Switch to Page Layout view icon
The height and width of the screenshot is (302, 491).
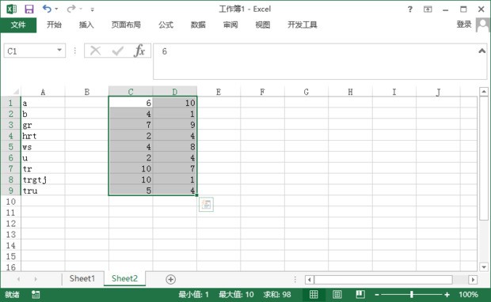tap(337, 295)
